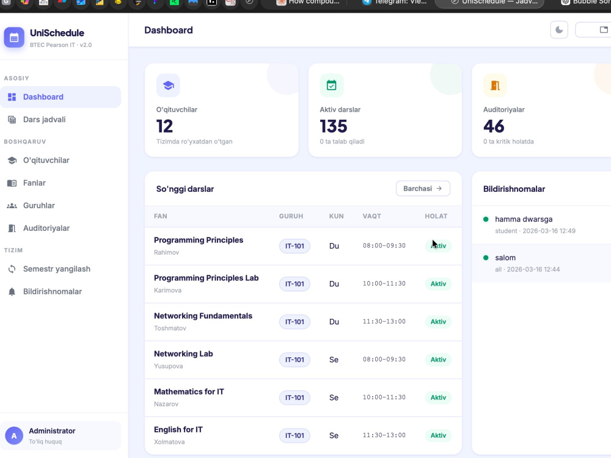Screen dimensions: 611x458
Task: Select the English for IT lesson
Action: [303, 435]
